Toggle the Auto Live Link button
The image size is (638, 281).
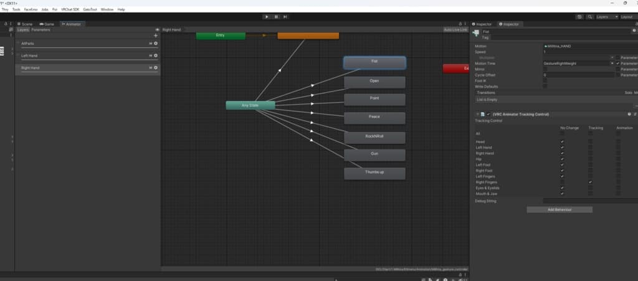[x=455, y=29]
